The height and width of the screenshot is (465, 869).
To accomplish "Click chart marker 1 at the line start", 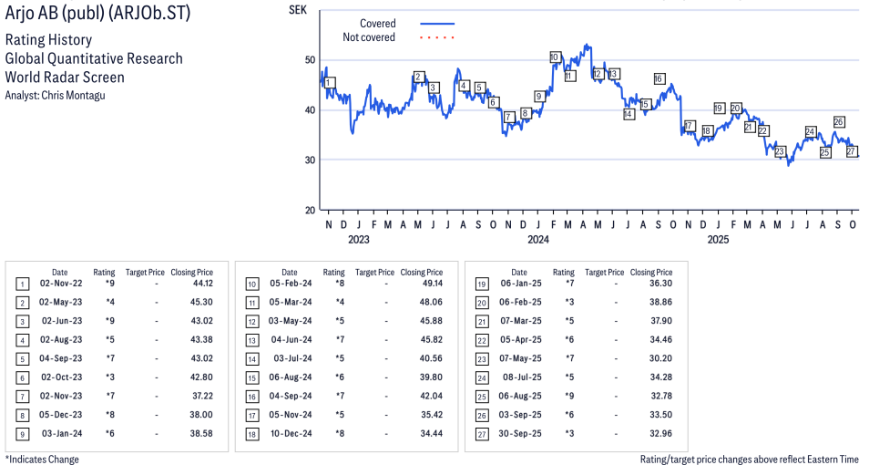I will click(x=329, y=83).
